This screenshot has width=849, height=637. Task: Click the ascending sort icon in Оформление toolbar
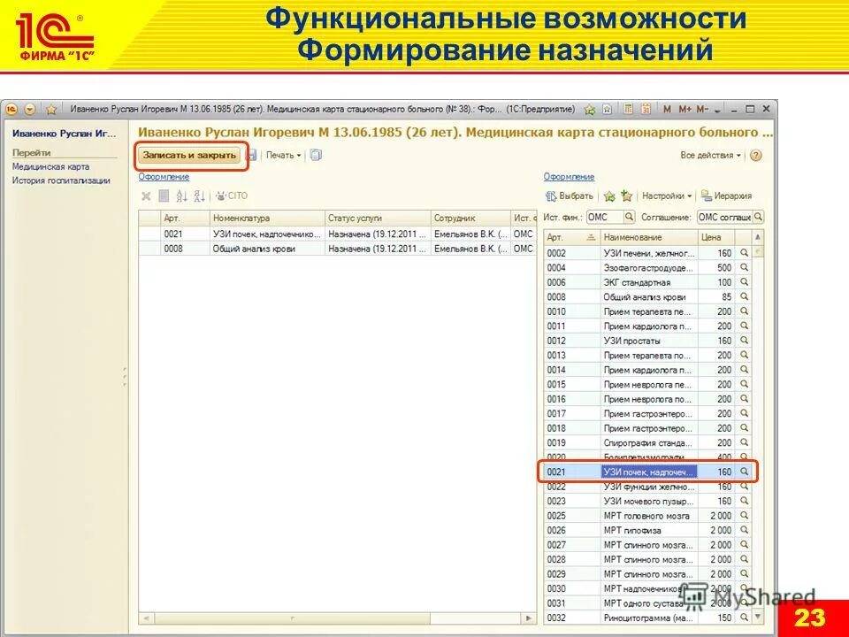click(181, 196)
